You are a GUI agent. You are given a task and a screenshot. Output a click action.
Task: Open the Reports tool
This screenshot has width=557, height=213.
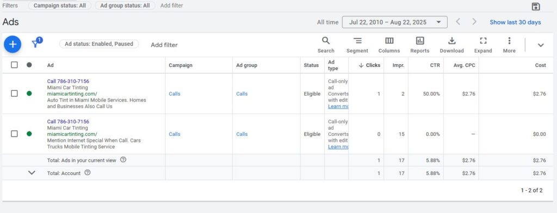420,45
